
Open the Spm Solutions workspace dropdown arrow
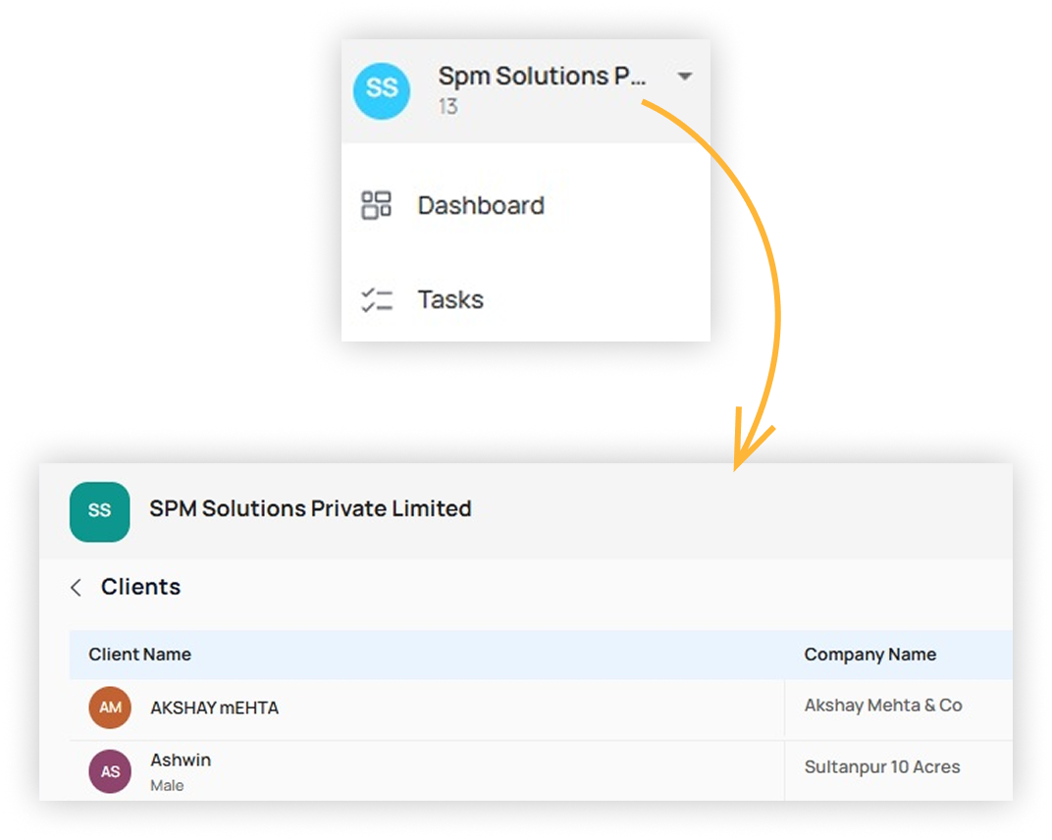(x=685, y=77)
